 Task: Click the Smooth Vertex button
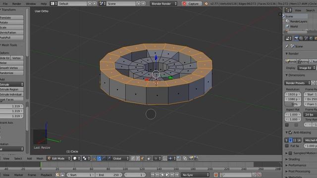pos(12,68)
